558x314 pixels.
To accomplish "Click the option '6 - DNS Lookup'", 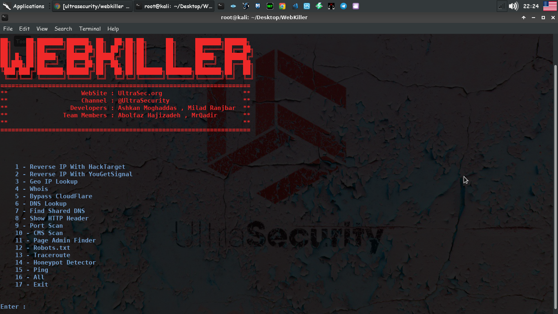I will (41, 204).
